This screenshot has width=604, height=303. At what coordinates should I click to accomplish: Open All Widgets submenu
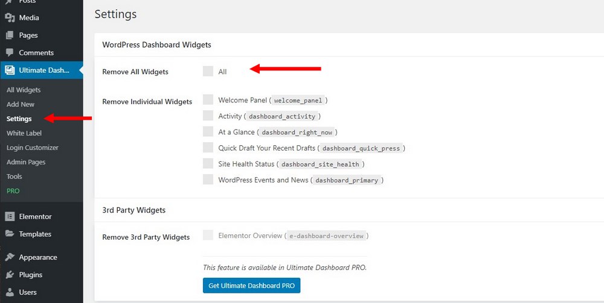[24, 90]
